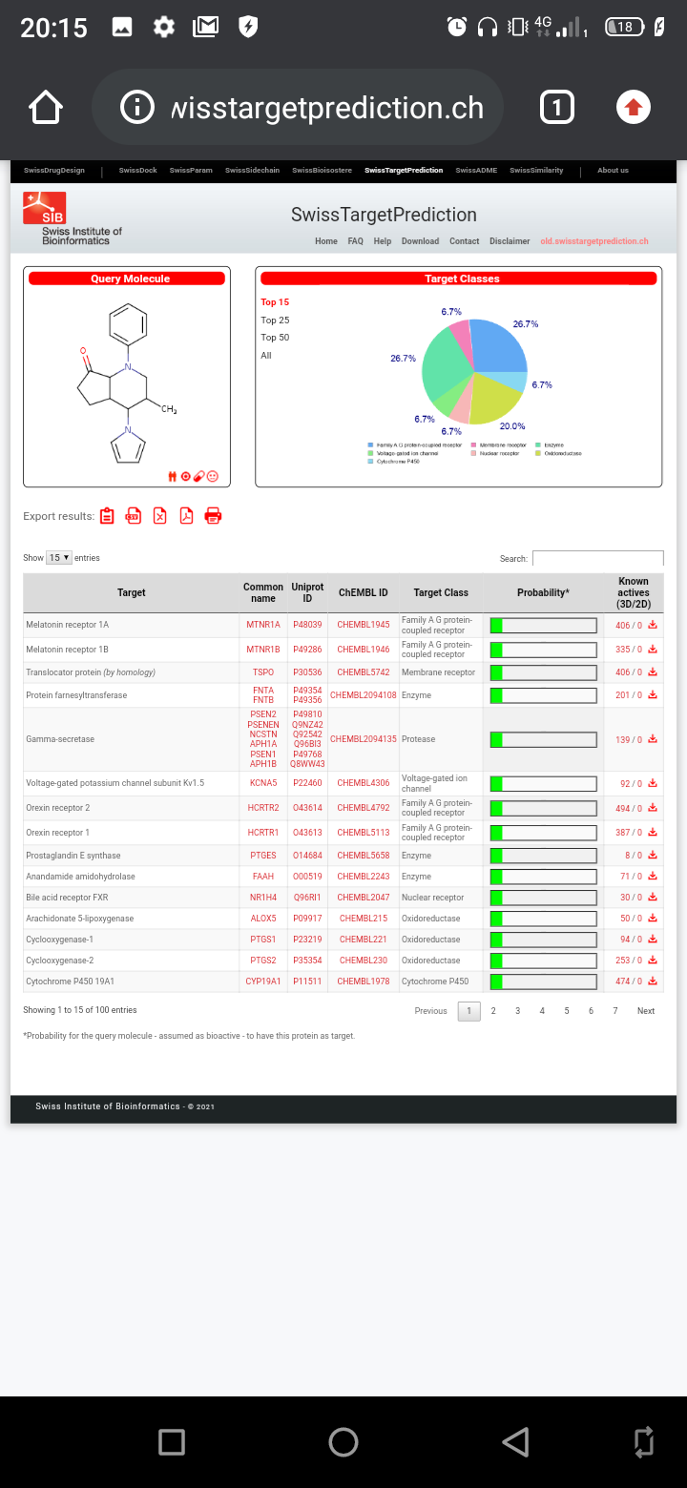687x1488 pixels.
Task: Click the pill icon under Query Molecule
Action: (x=198, y=476)
